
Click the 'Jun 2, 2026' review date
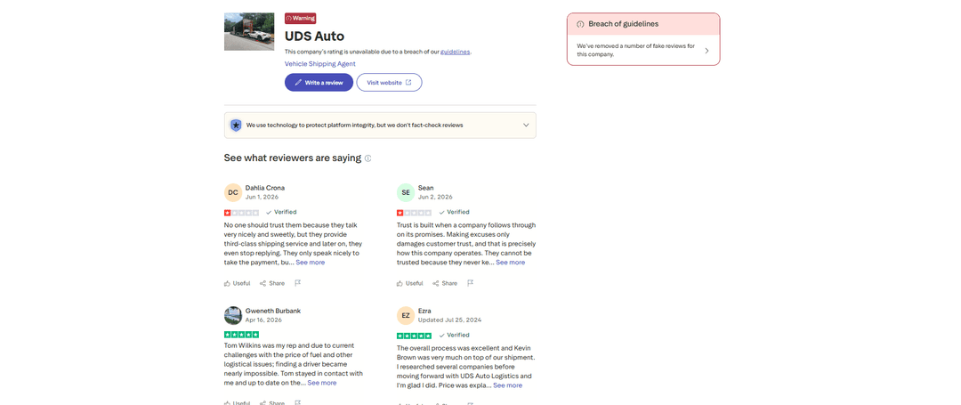coord(435,198)
